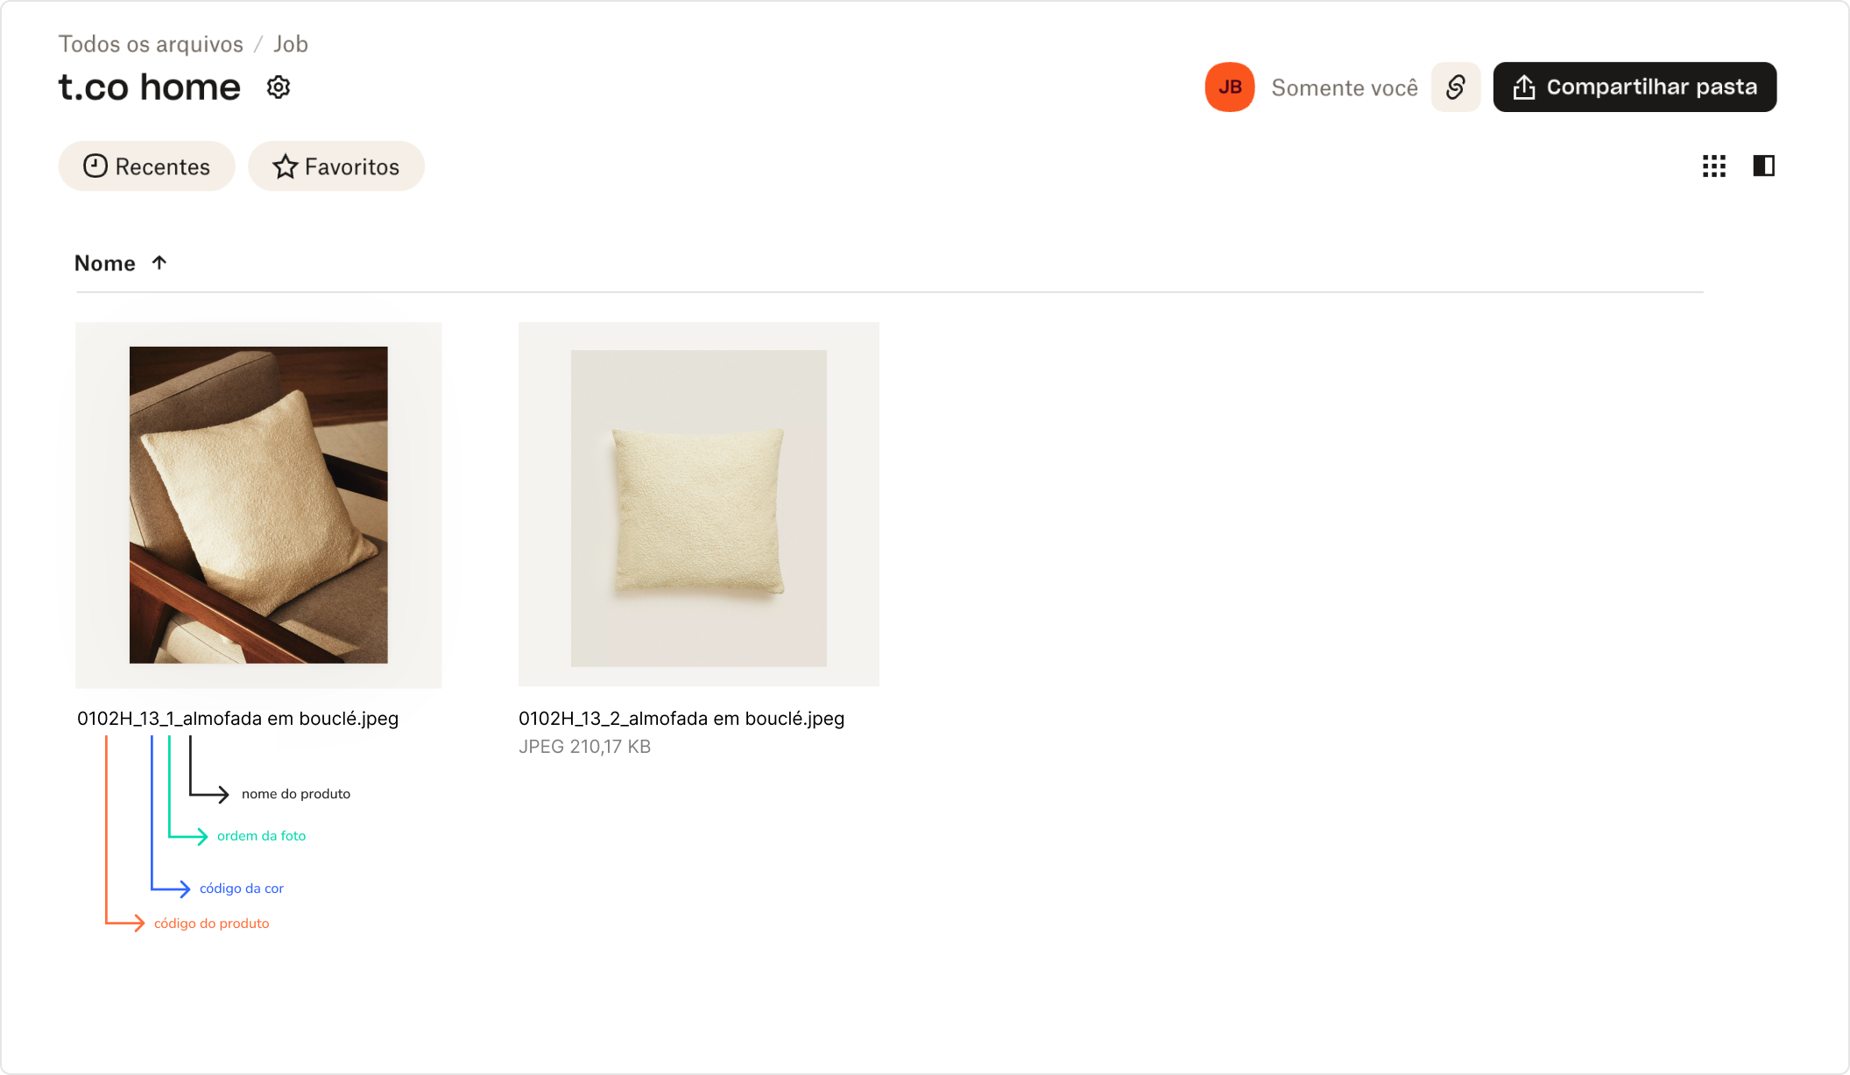This screenshot has width=1850, height=1075.
Task: Go to Todos os arquivos breadcrumb
Action: pos(151,44)
